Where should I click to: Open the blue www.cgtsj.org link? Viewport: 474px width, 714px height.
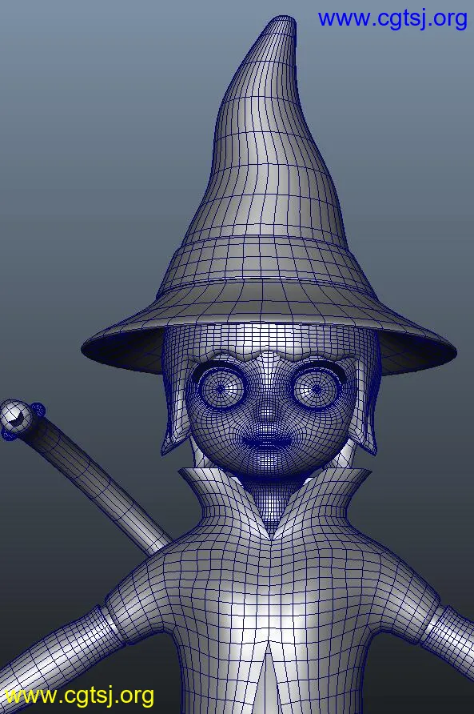point(392,18)
